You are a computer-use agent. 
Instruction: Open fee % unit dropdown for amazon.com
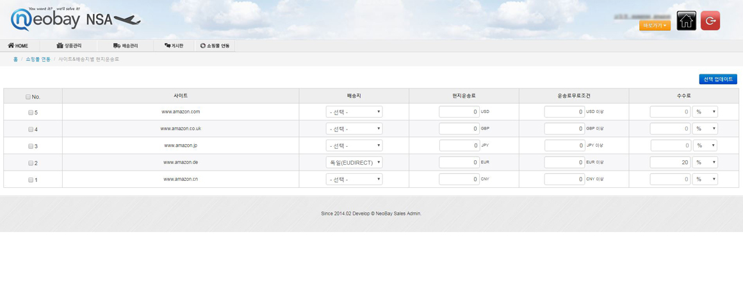[705, 112]
